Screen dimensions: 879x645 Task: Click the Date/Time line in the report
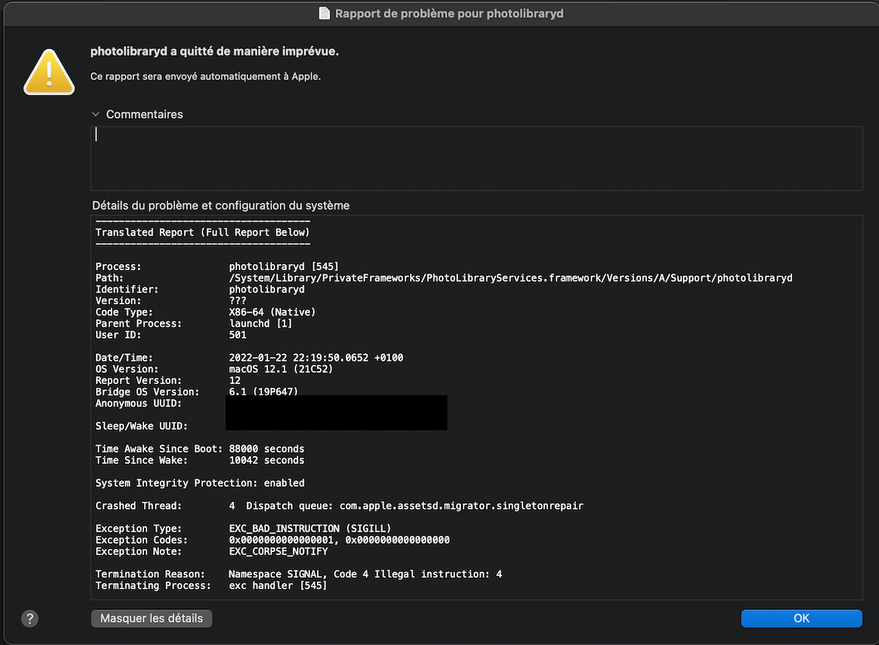click(x=249, y=358)
